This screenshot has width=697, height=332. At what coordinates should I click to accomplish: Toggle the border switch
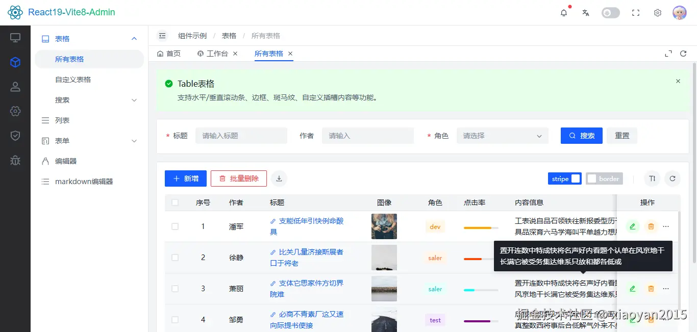[x=604, y=178]
